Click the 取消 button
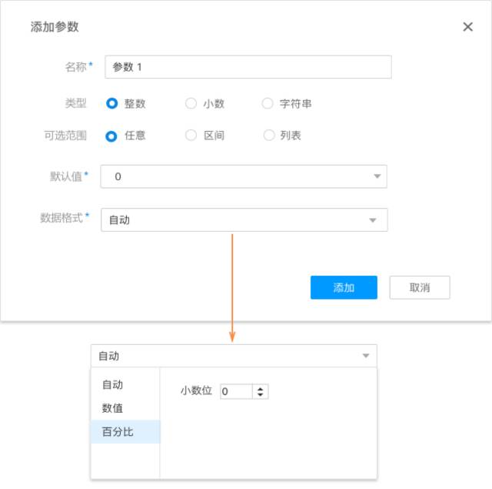492x489 pixels. tap(419, 287)
